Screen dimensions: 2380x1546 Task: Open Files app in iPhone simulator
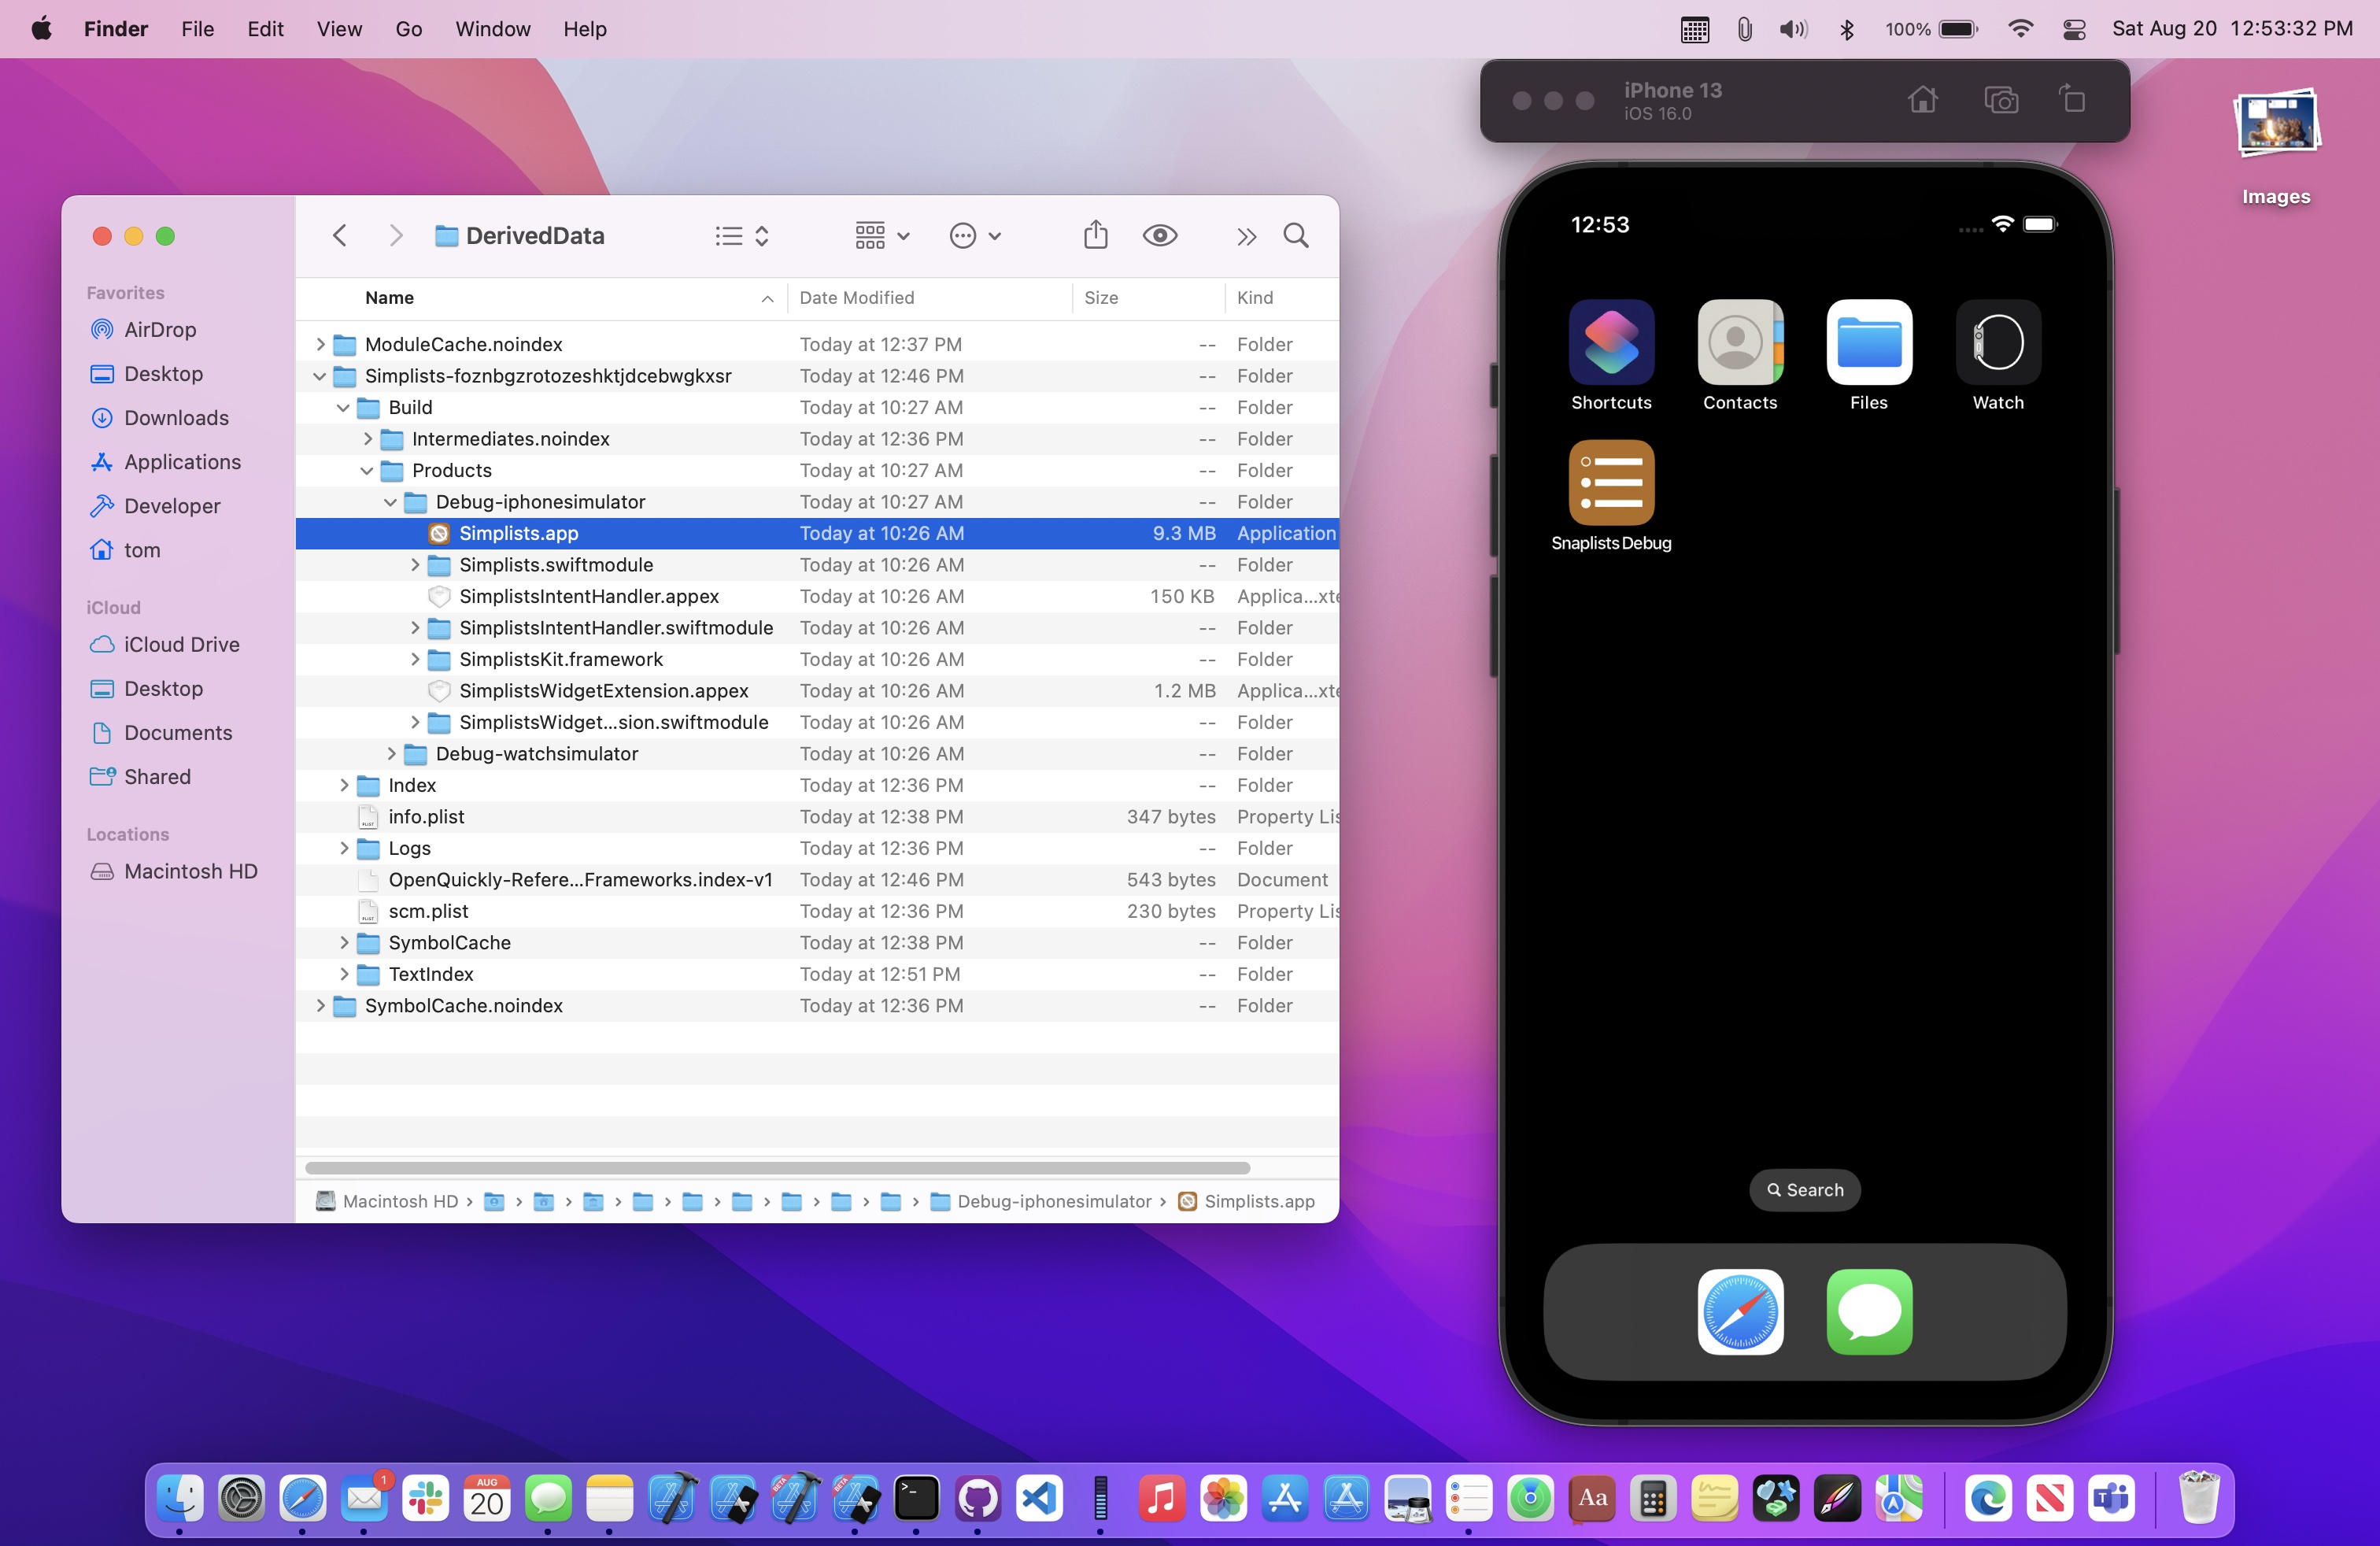(1869, 342)
